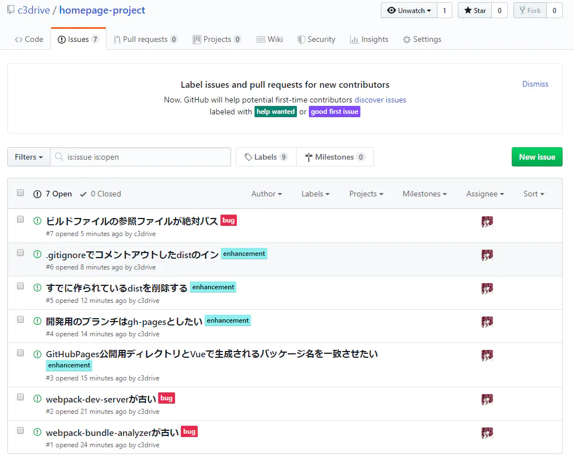This screenshot has width=574, height=458.
Task: Click the repository book icon beside c3drive
Action: point(11,10)
